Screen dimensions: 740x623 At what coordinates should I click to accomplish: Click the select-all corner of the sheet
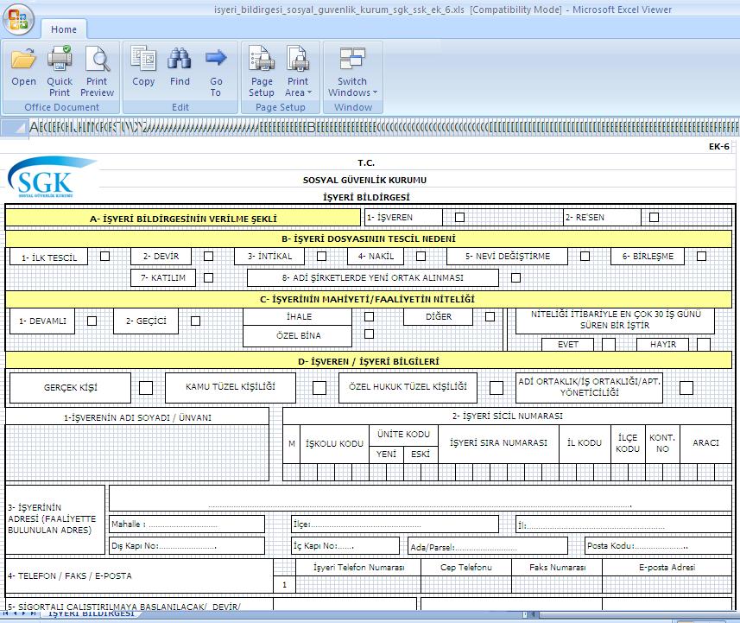[14, 128]
